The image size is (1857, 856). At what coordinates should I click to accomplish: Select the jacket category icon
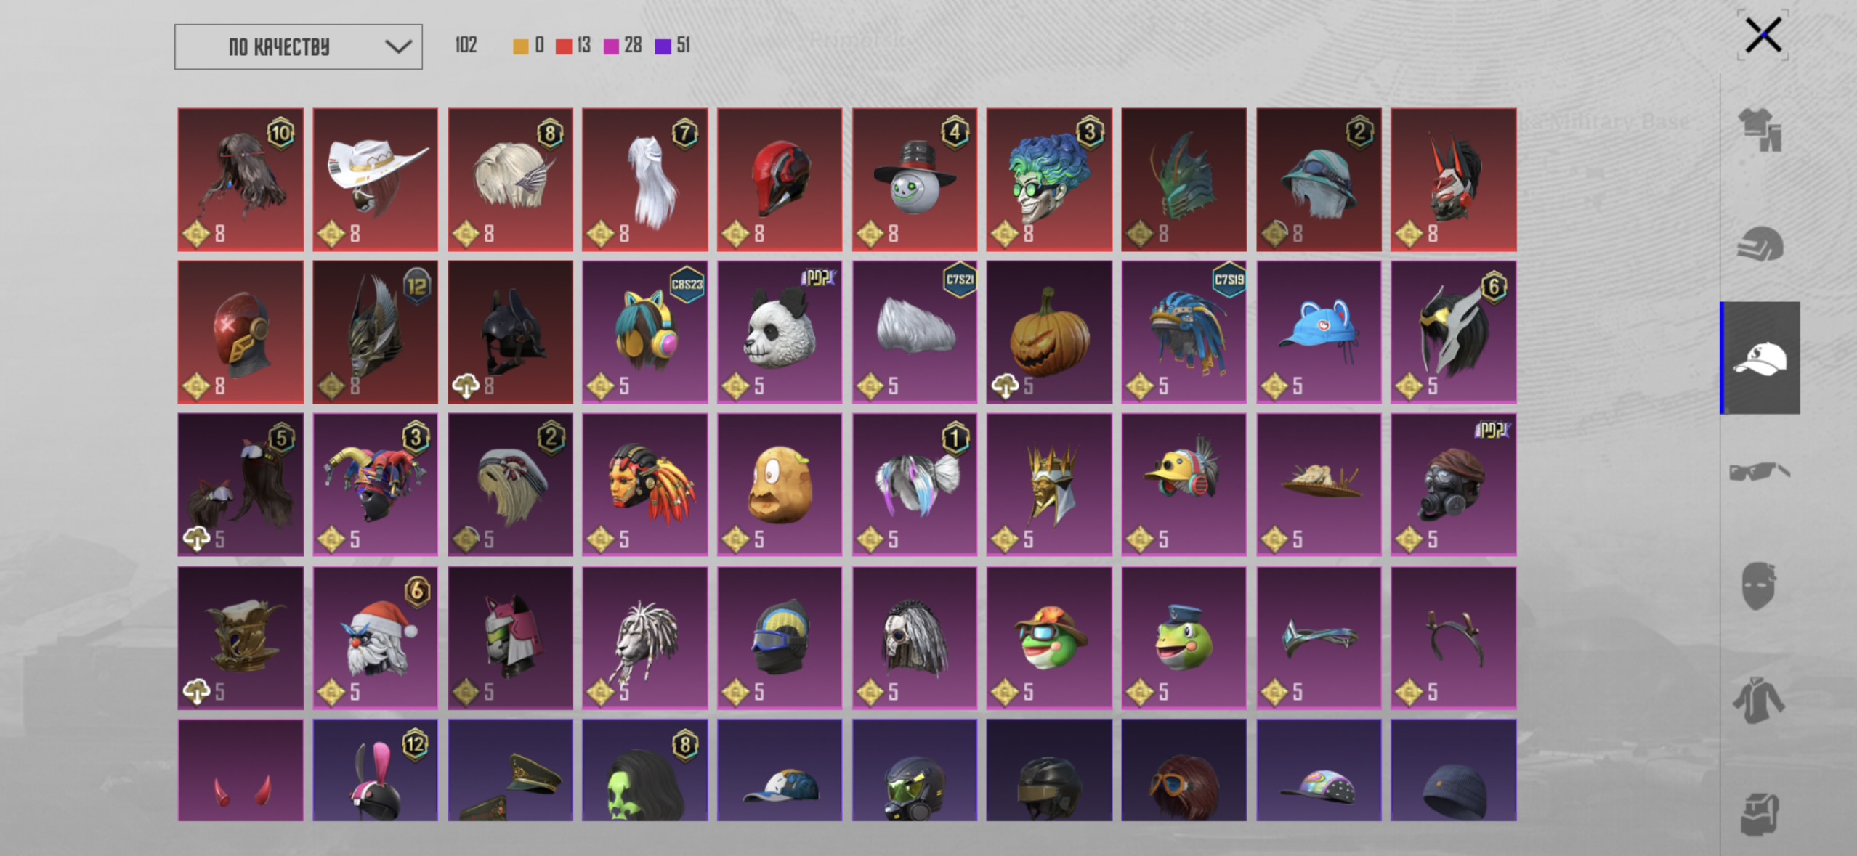coord(1758,699)
